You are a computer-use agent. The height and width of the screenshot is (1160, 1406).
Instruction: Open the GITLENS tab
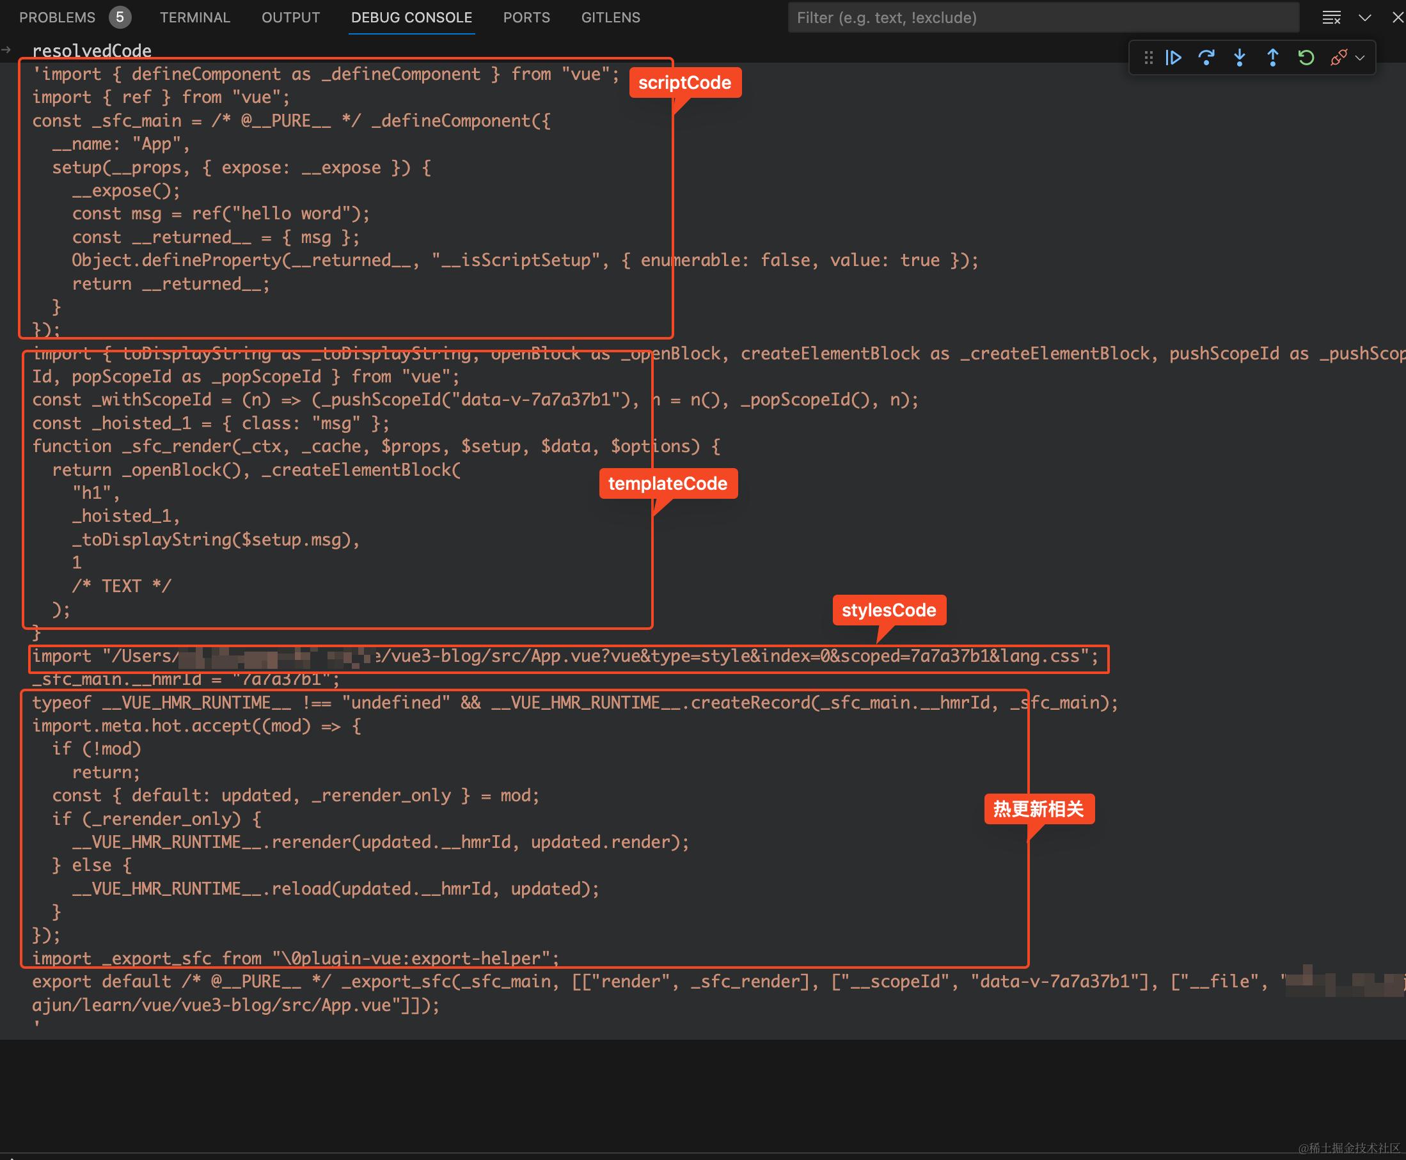click(610, 18)
